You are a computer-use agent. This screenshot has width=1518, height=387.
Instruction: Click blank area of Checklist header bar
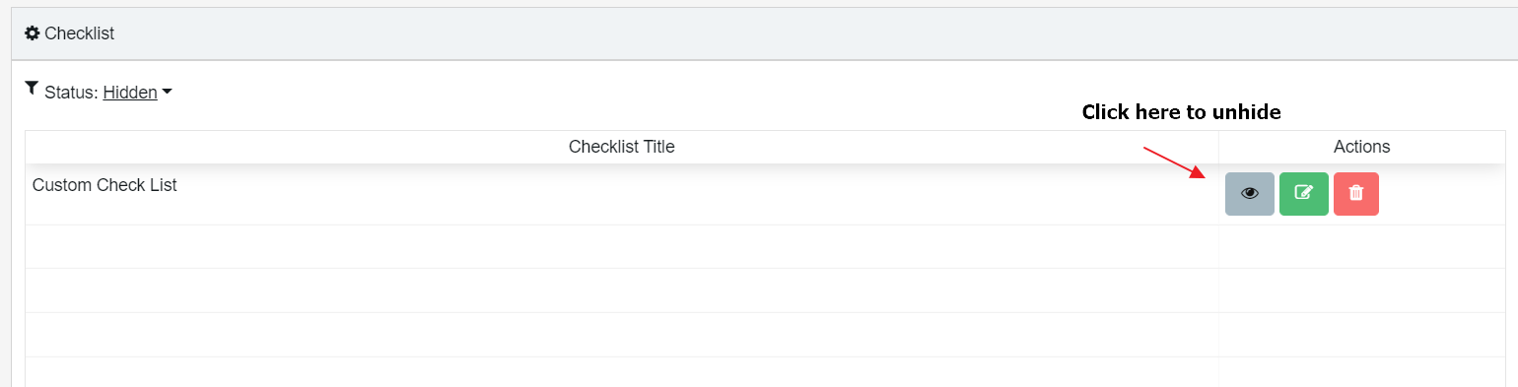[x=789, y=33]
